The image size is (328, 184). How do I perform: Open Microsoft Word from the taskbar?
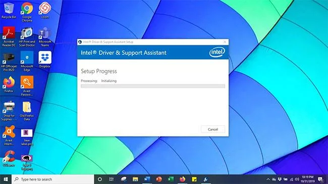pos(147,179)
